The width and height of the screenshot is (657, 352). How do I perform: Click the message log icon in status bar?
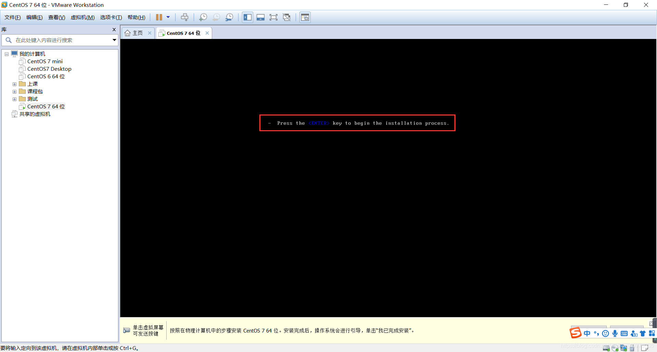pos(644,348)
